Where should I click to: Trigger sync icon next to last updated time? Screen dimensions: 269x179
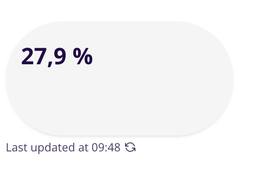130,148
